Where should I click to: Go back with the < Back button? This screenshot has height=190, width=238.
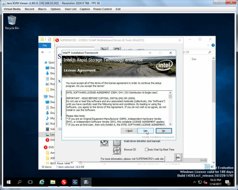point(129,131)
